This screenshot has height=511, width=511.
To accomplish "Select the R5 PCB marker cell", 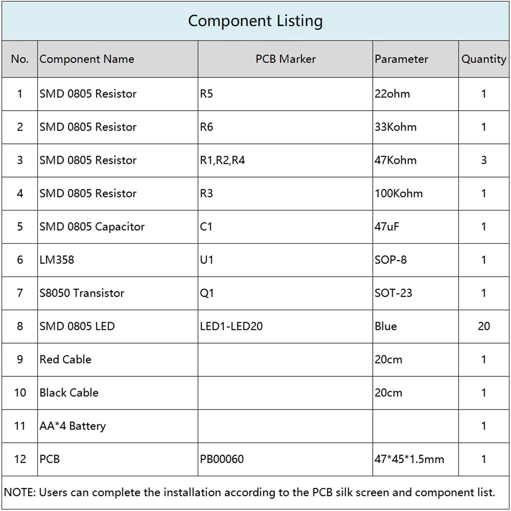I will [x=207, y=94].
